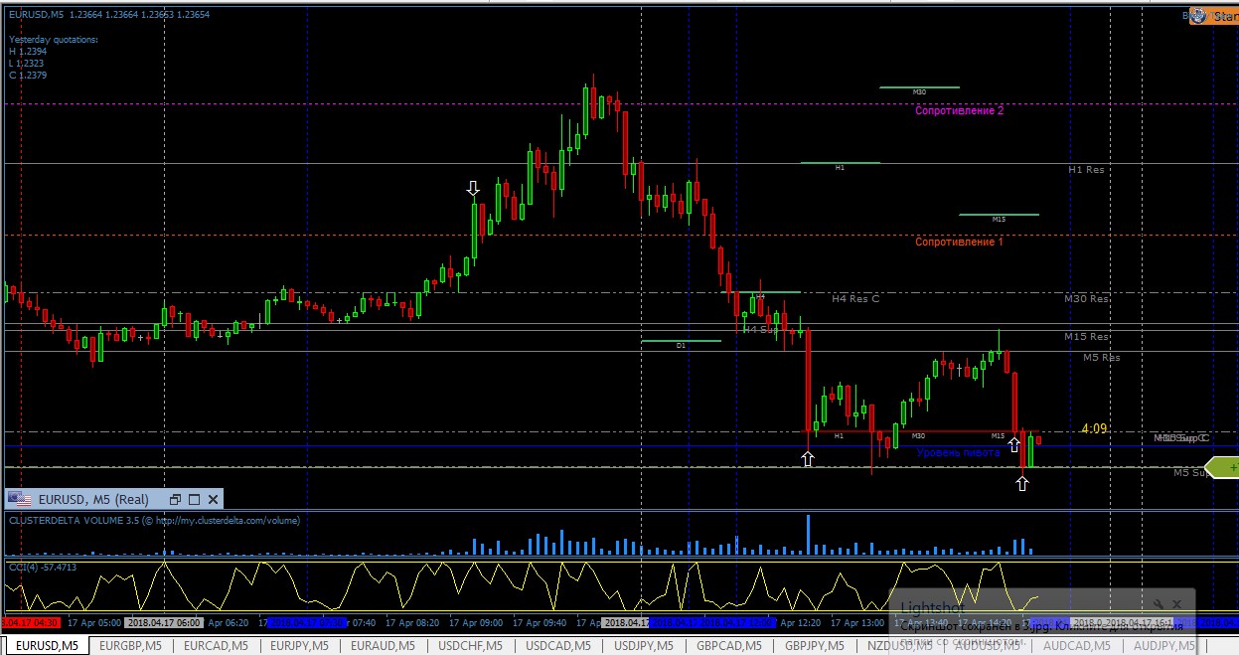Click the yellow '4:09' timer text
This screenshot has width=1239, height=655.
(1094, 429)
